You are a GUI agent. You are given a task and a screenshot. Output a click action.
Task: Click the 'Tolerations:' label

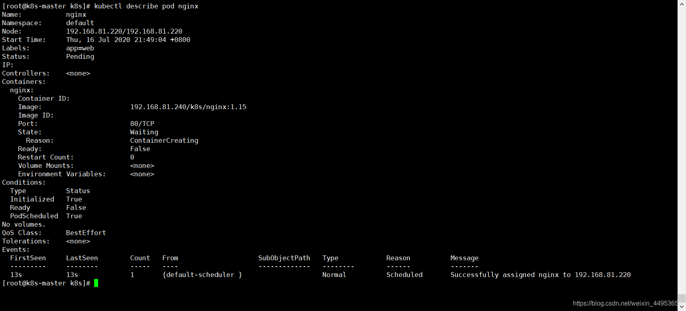coord(26,241)
